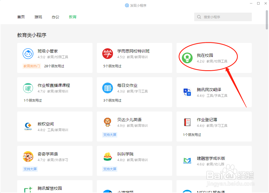
Task: Click the 支持大屏 tag under 贝达少儿英语
Action: pos(110,135)
